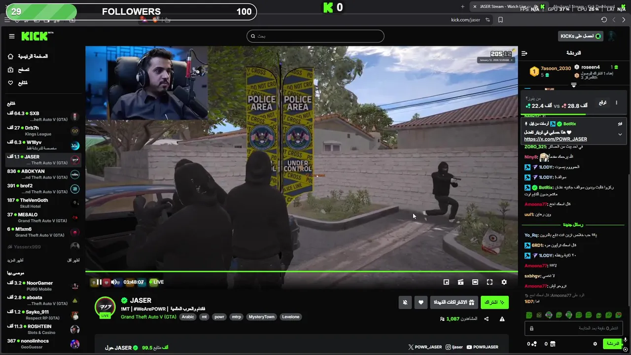Image resolution: width=631 pixels, height=355 pixels.
Task: Enter fullscreen in the video player
Action: [x=490, y=282]
